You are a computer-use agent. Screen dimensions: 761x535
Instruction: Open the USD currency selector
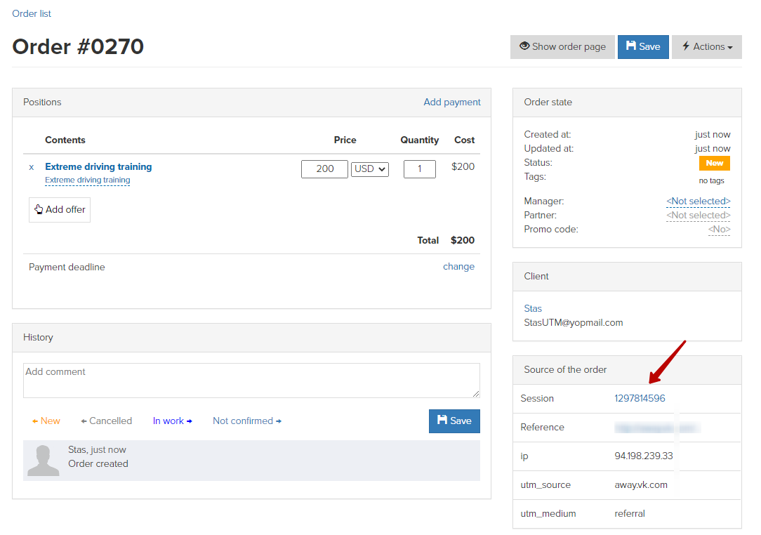coord(370,169)
